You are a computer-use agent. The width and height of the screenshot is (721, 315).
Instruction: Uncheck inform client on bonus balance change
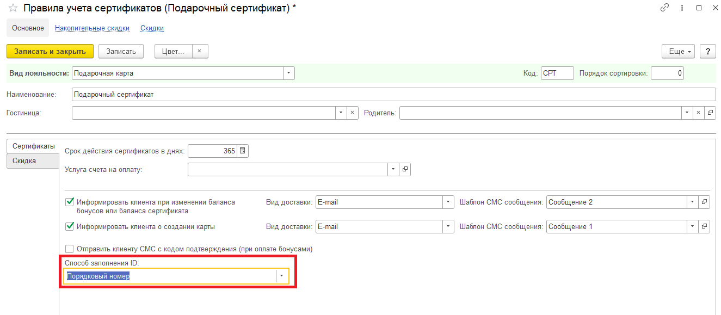pyautogui.click(x=69, y=202)
